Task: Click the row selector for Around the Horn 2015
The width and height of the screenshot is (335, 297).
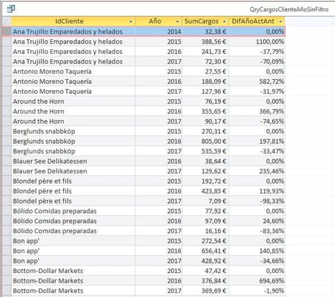Action: tap(7, 102)
